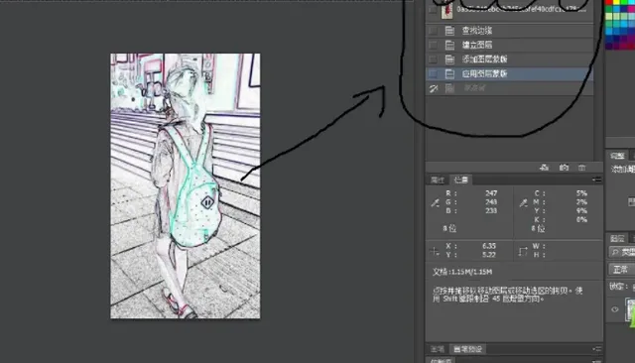635x363 pixels.
Task: Open the snapshot thumbnail at top of History
Action: coord(447,10)
